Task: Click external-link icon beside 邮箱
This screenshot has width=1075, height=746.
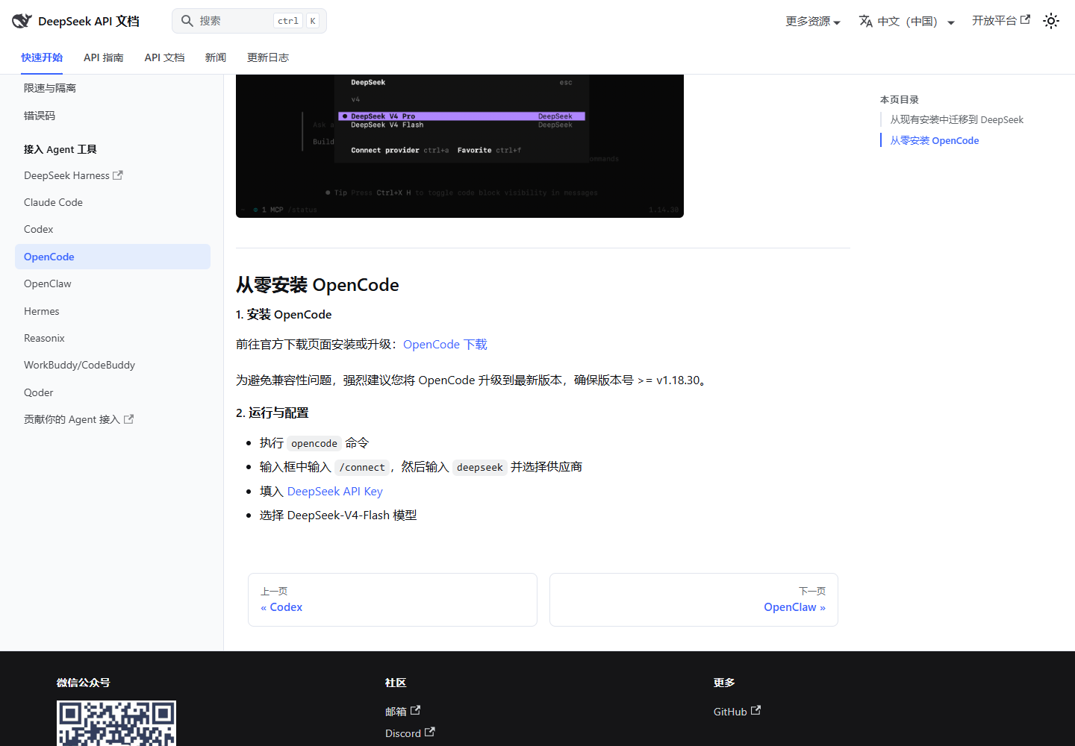Action: [415, 710]
